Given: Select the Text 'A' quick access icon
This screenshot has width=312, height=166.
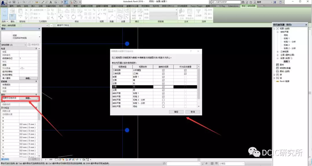Looking at the screenshot, I should [x=51, y=2].
